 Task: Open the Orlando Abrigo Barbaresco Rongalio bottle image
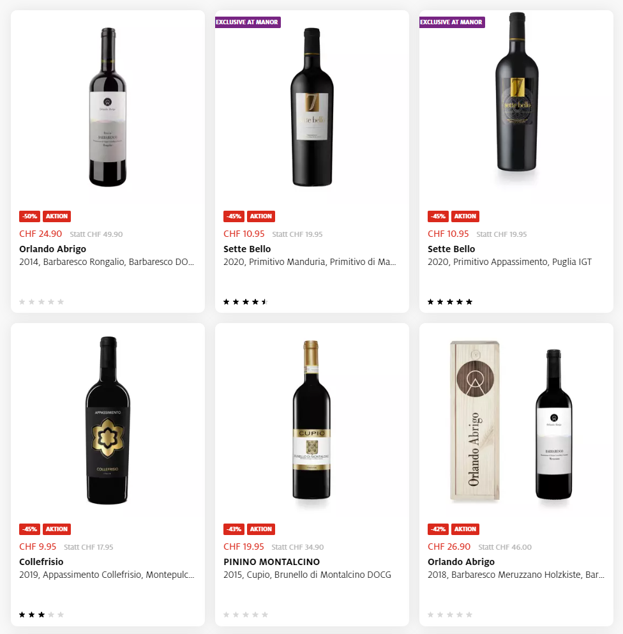point(108,107)
